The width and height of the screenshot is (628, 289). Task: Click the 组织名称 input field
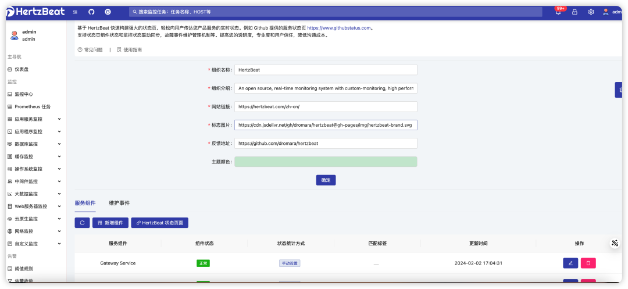[x=326, y=70]
